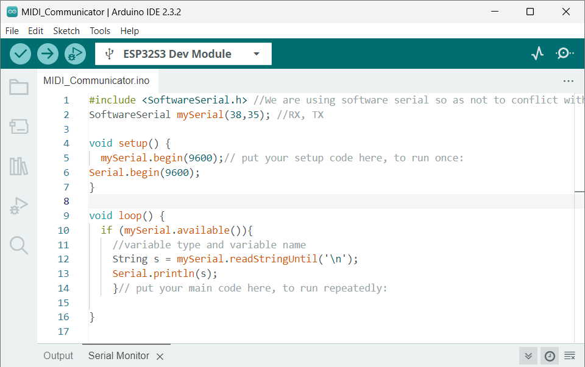The width and height of the screenshot is (585, 367).
Task: Open the Serial Monitor magnifier icon
Action: (x=564, y=54)
